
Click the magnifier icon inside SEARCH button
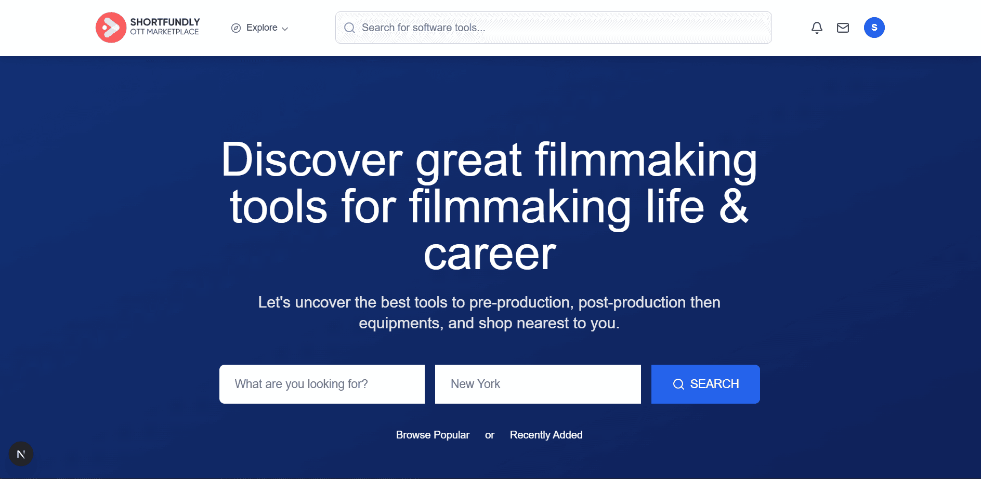(x=678, y=384)
